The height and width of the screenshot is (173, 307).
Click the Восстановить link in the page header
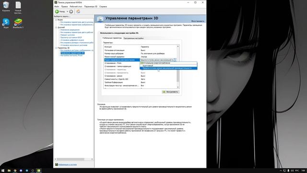coord(198,21)
